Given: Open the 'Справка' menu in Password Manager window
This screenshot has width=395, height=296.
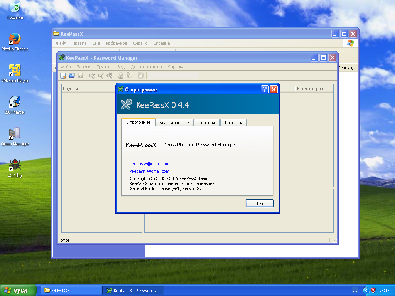Looking at the screenshot, I should click(176, 67).
